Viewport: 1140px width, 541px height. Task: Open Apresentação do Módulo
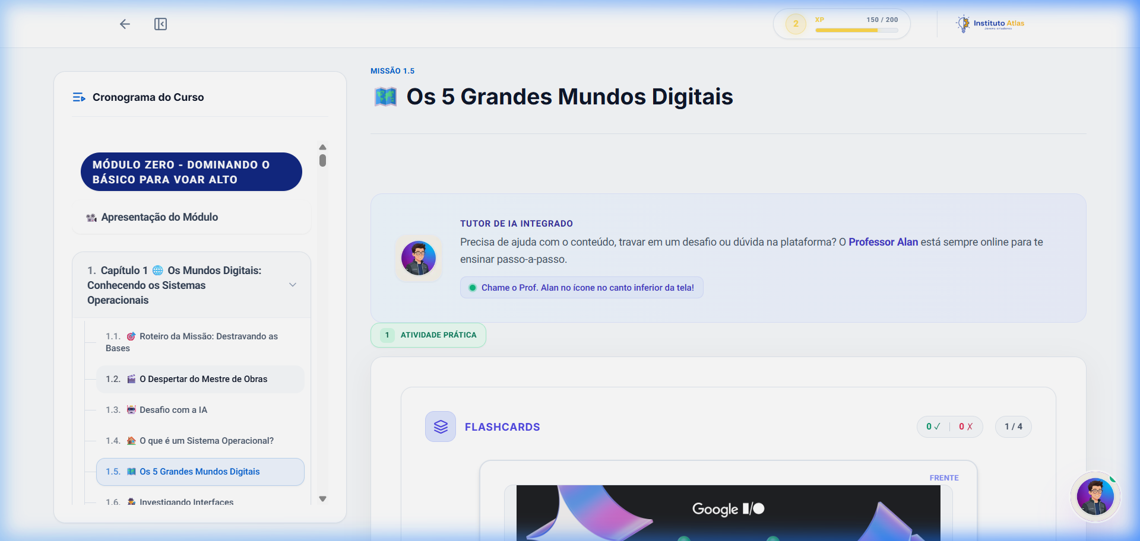[x=191, y=217]
